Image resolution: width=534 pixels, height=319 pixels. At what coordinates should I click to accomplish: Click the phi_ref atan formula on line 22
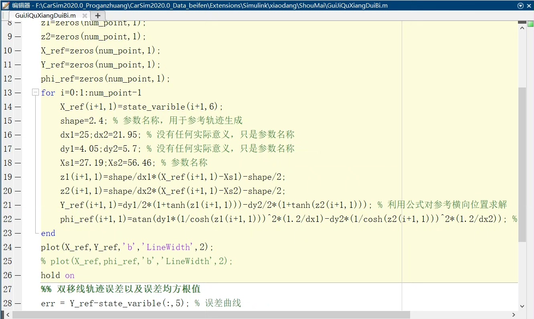click(284, 219)
